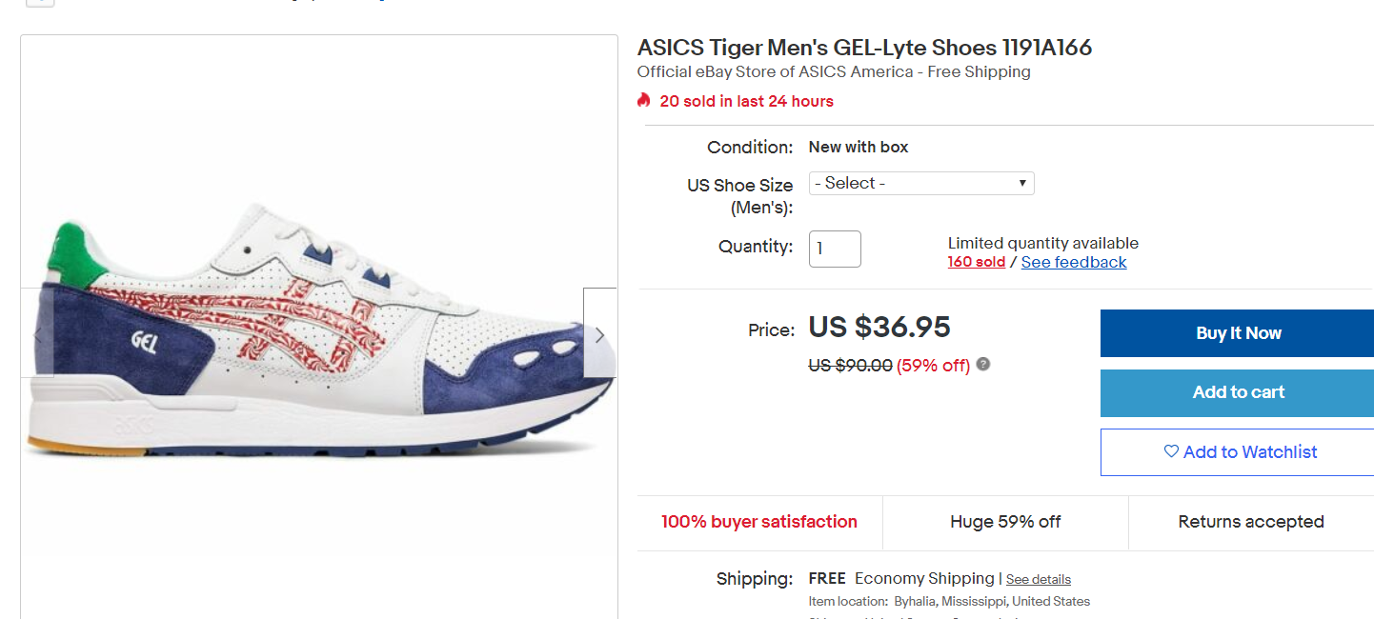Show the next product image arrow

(x=599, y=334)
